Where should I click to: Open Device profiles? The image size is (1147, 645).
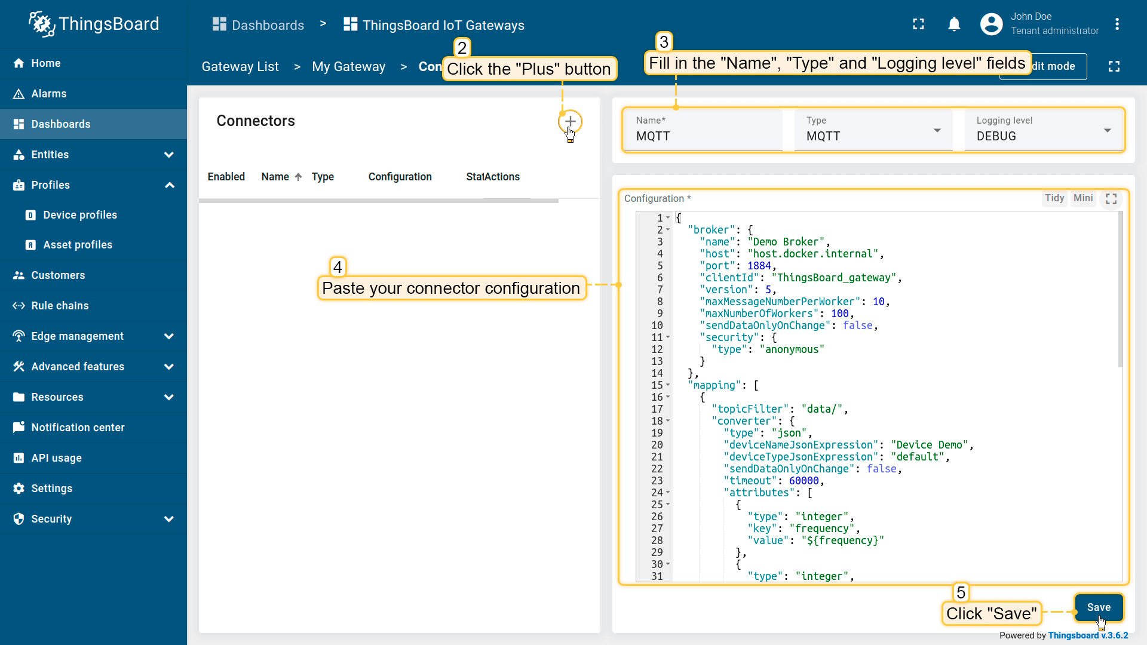93,215
